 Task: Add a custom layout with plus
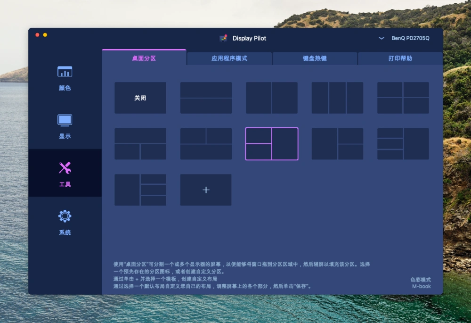point(206,190)
